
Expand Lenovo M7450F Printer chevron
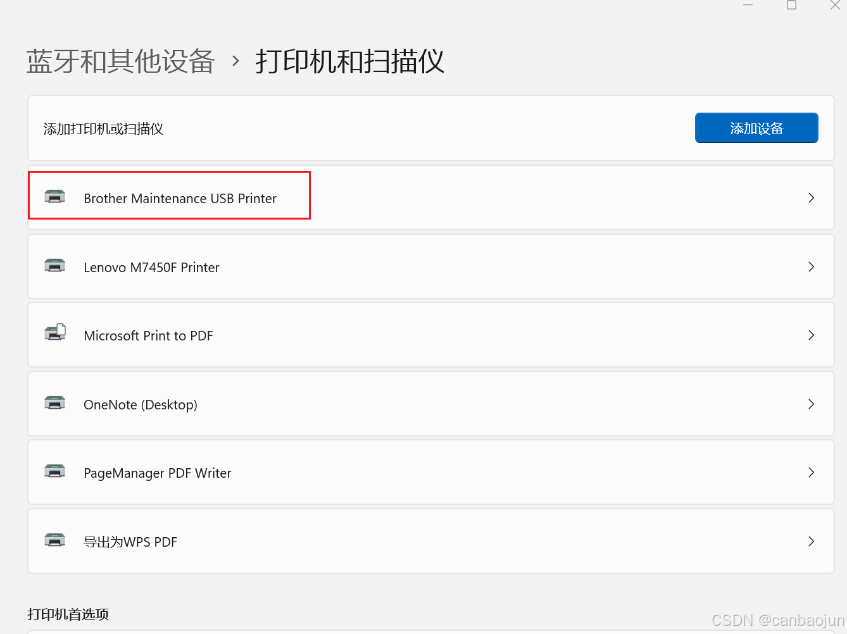(811, 267)
